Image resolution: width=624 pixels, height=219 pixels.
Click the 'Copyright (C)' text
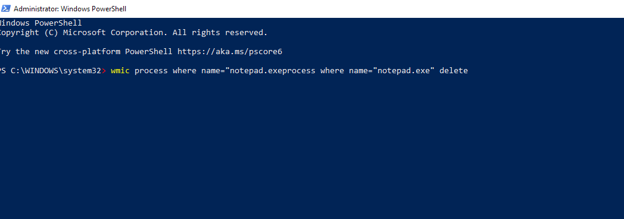coord(29,33)
